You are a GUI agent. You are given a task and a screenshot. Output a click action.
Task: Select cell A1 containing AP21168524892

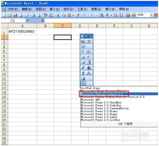pos(22,32)
